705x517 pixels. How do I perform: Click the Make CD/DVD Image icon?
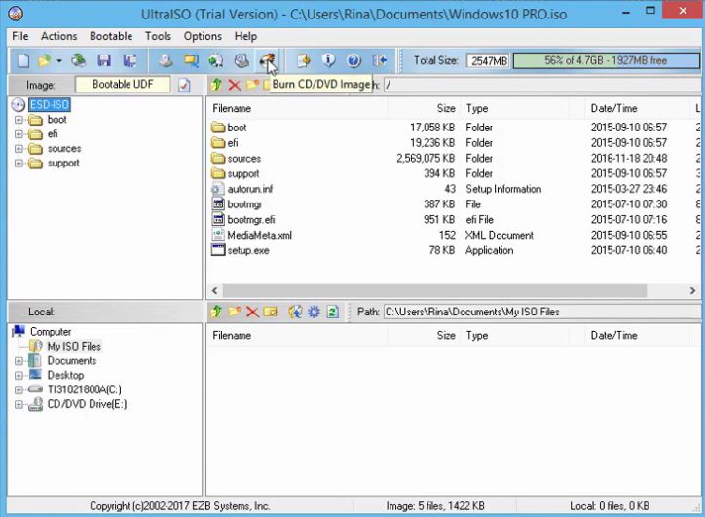166,60
